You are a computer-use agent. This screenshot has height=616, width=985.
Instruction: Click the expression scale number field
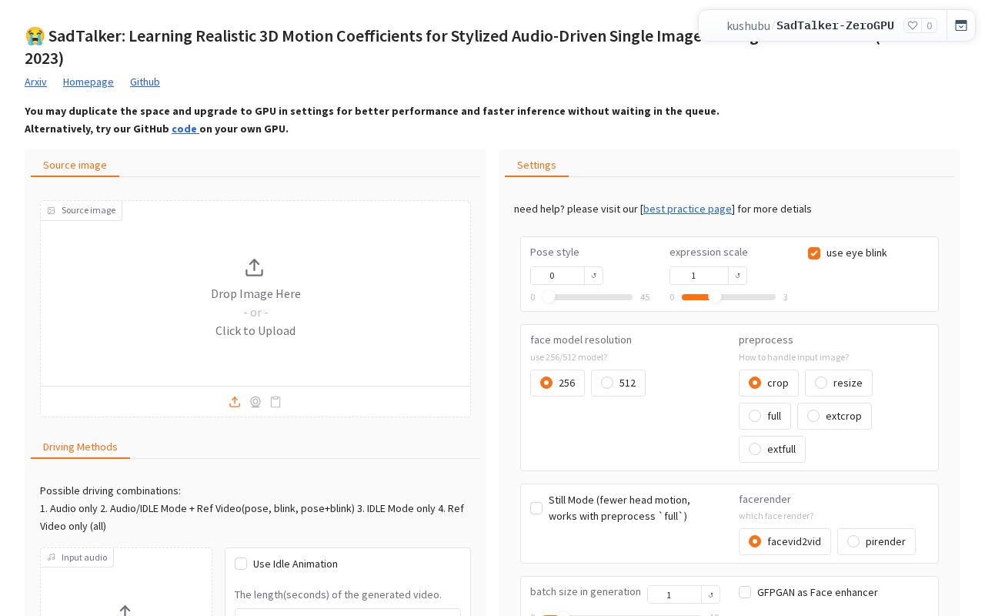click(x=699, y=276)
